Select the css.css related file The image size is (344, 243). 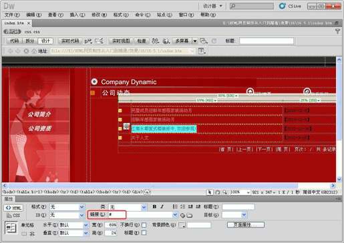click(33, 32)
